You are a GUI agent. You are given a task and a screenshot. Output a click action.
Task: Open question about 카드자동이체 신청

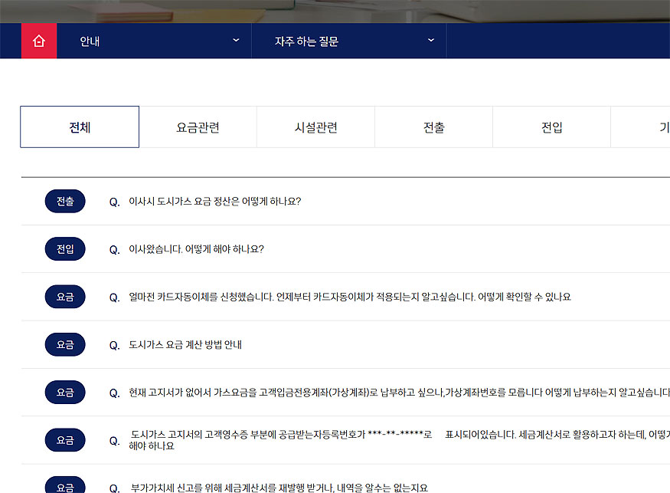tap(350, 297)
